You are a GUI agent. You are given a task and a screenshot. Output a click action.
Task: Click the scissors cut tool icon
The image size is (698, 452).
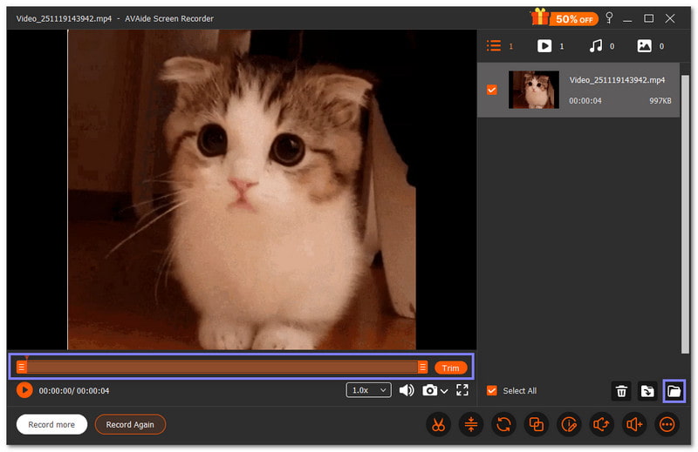[437, 425]
